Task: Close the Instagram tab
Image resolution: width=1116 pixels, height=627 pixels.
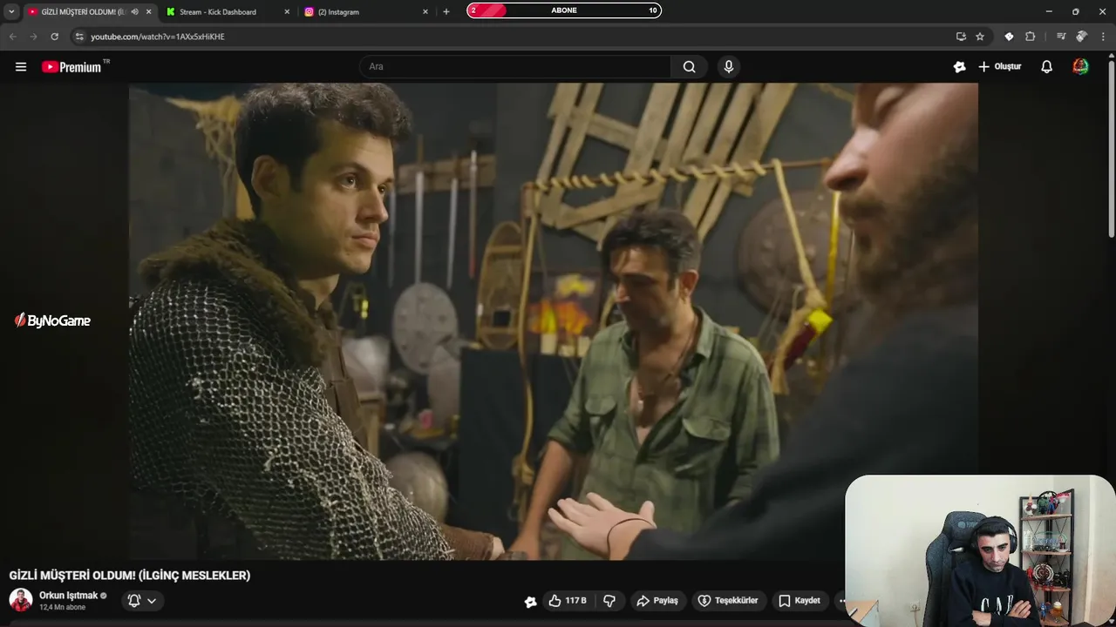Action: click(x=425, y=12)
